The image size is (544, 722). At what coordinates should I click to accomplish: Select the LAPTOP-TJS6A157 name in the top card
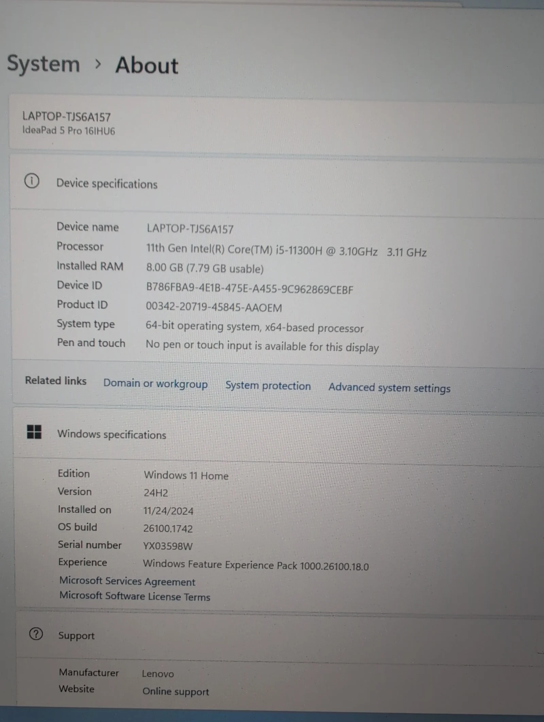66,117
